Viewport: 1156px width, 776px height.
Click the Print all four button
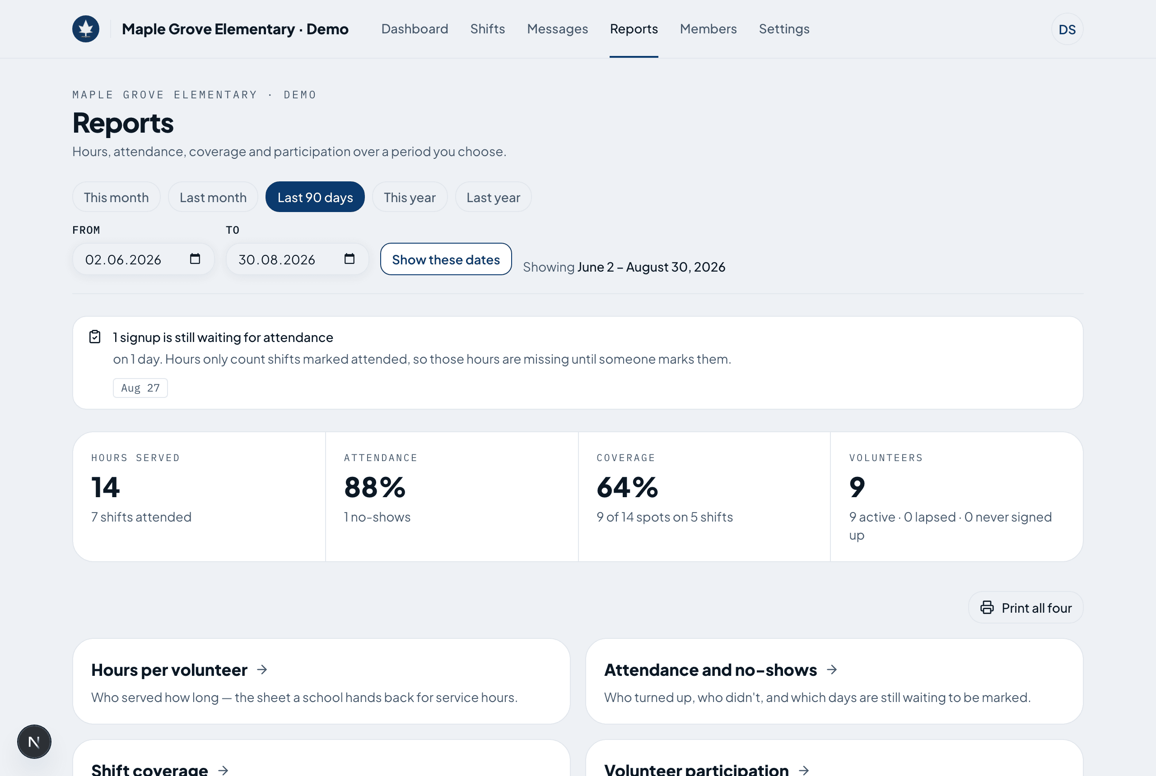[1026, 607]
